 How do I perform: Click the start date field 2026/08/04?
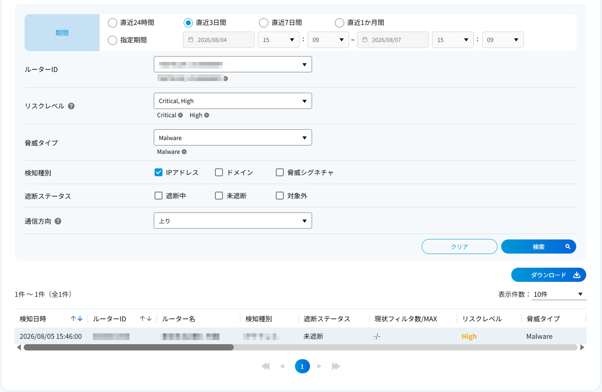coord(219,40)
